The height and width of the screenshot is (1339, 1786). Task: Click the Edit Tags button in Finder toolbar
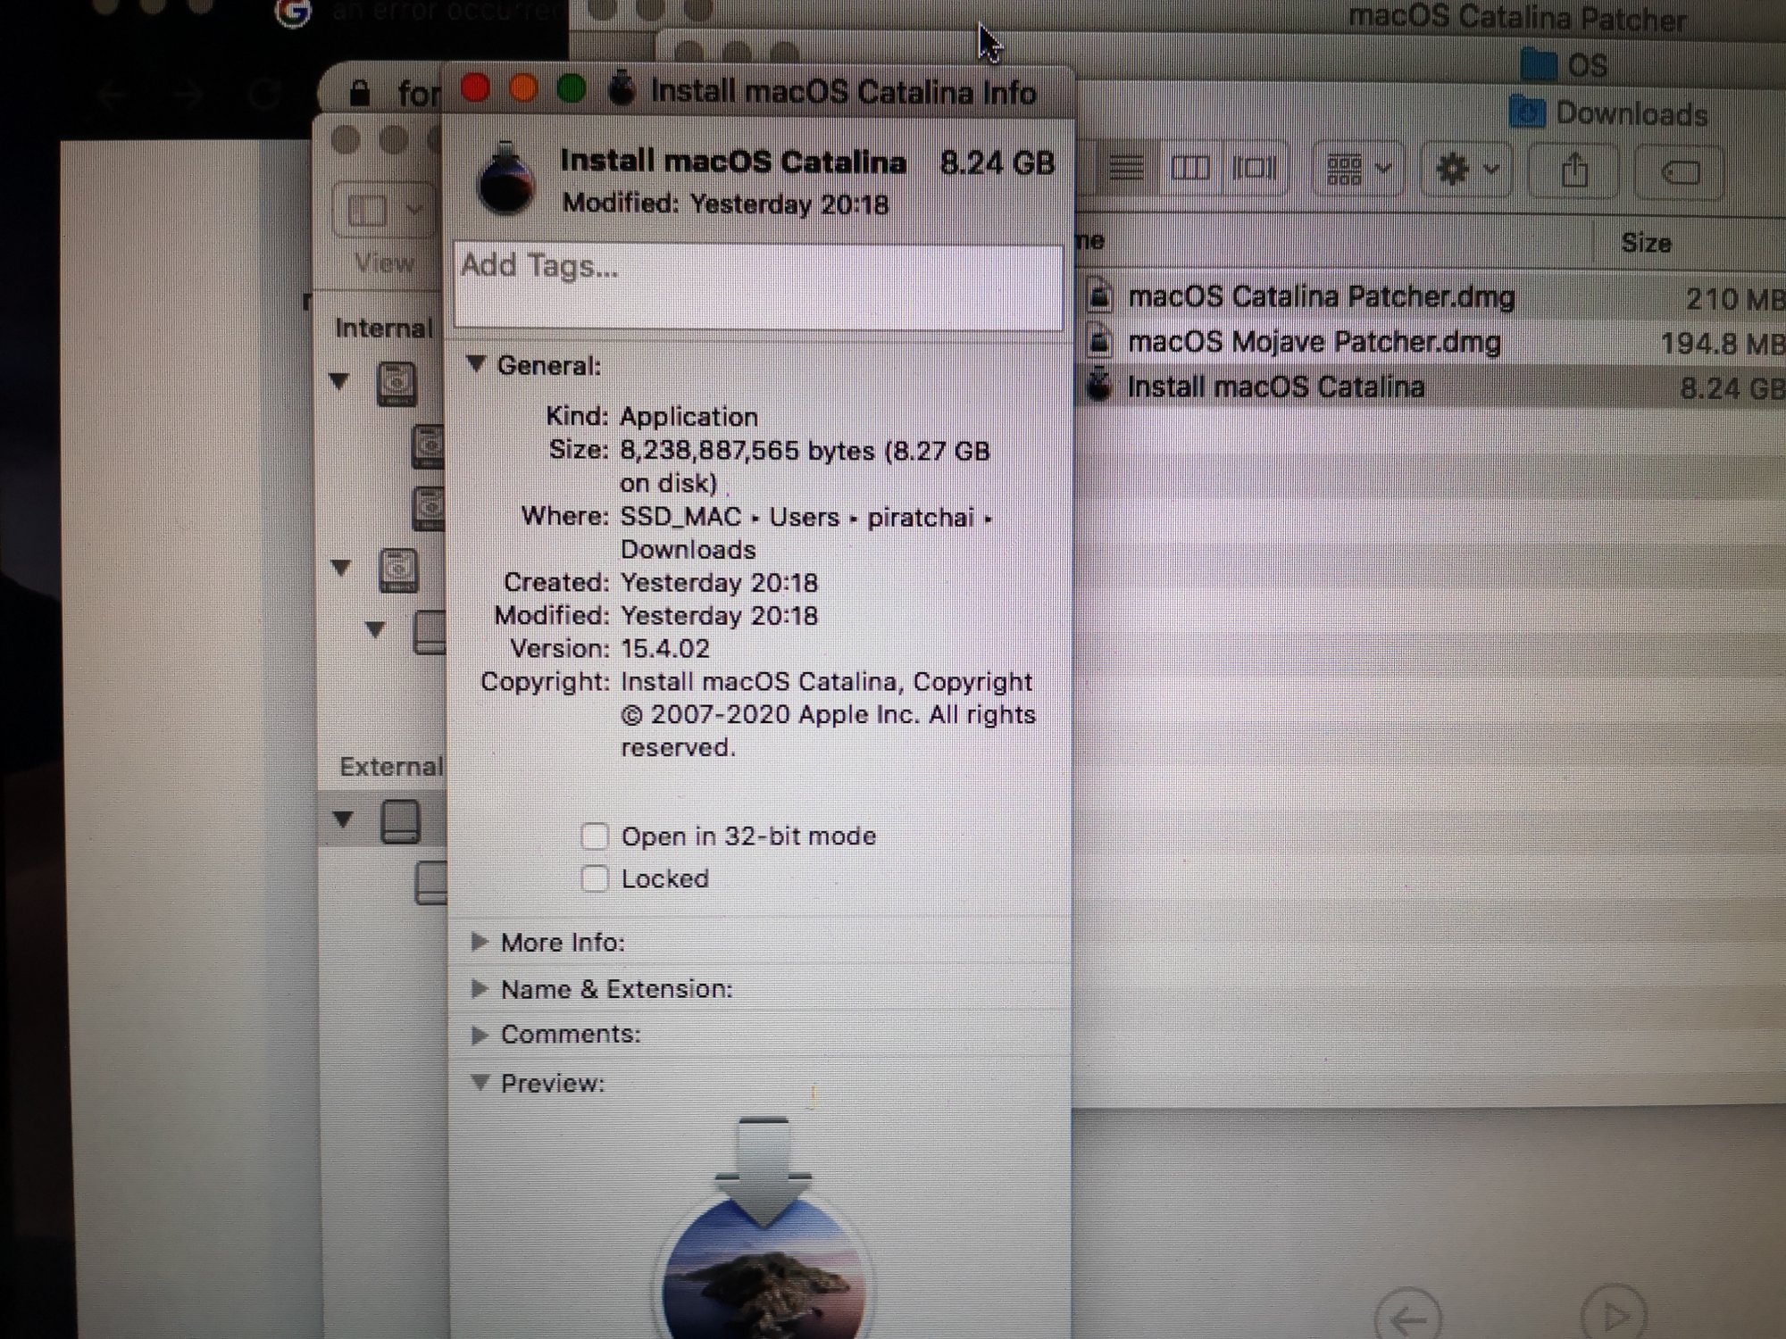(1679, 171)
